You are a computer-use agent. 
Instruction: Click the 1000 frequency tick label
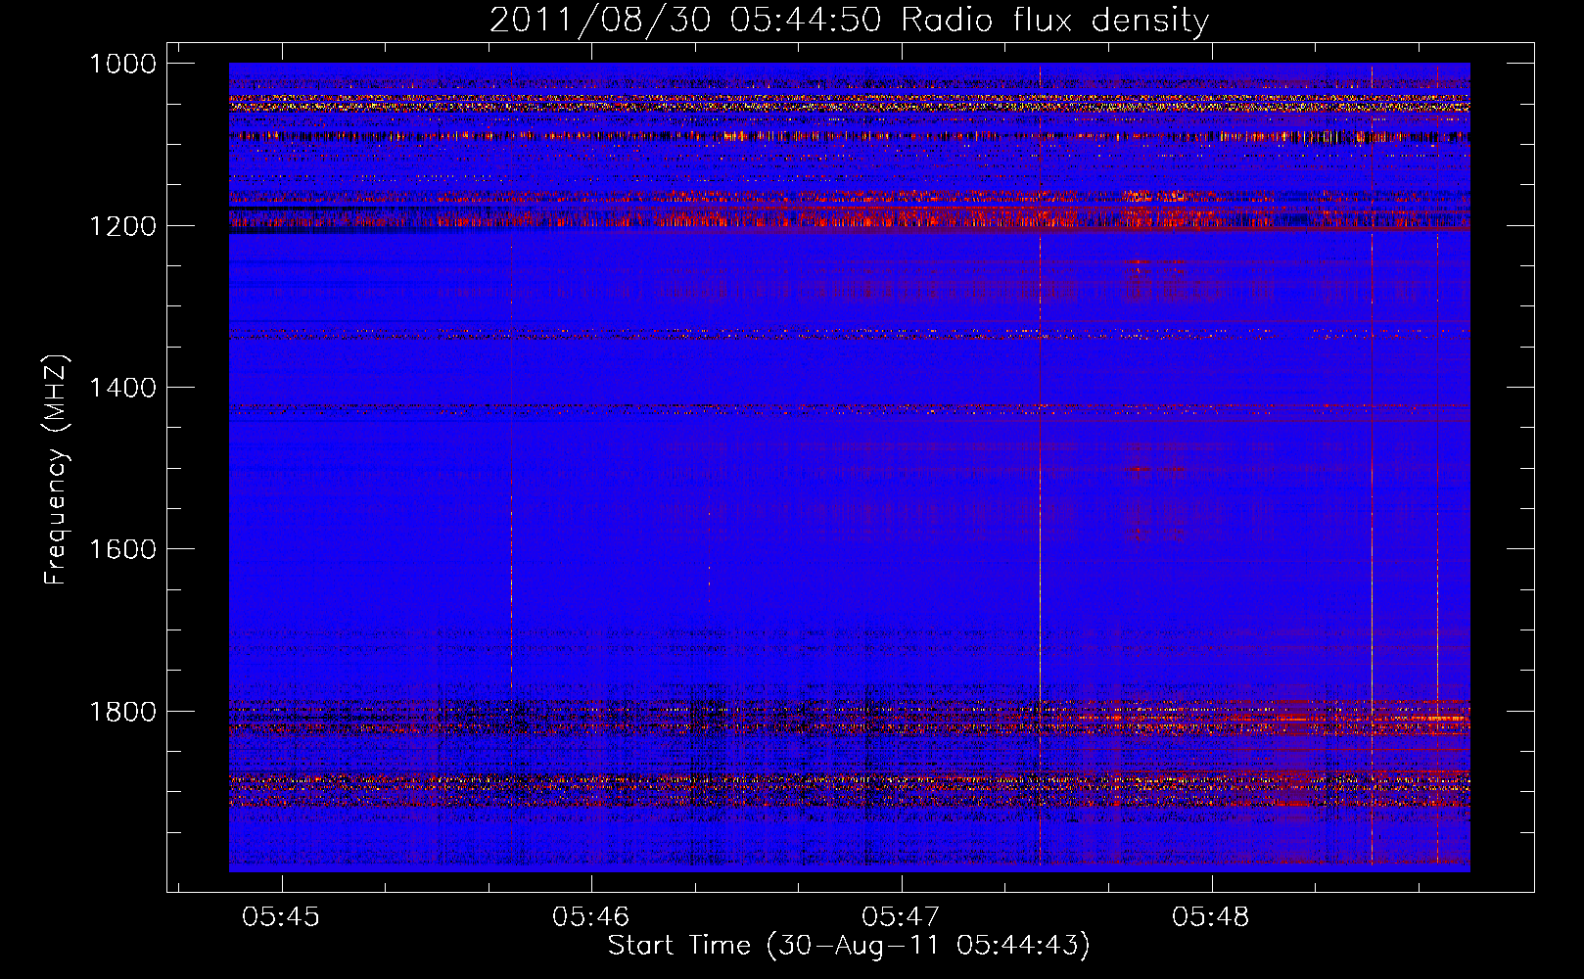pos(122,64)
